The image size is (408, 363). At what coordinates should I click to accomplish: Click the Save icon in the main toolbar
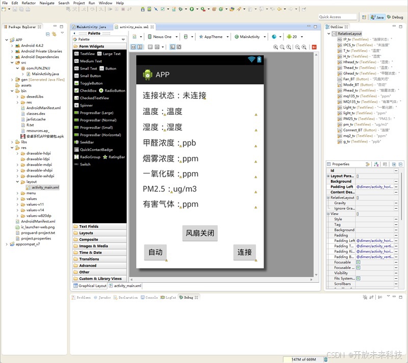click(15, 9)
